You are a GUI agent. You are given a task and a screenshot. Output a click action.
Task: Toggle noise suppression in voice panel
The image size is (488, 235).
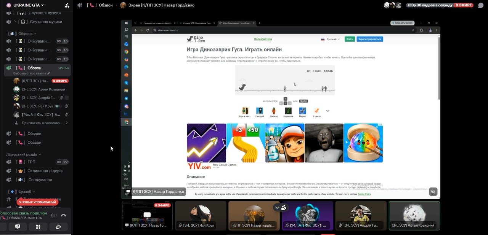coord(54,215)
